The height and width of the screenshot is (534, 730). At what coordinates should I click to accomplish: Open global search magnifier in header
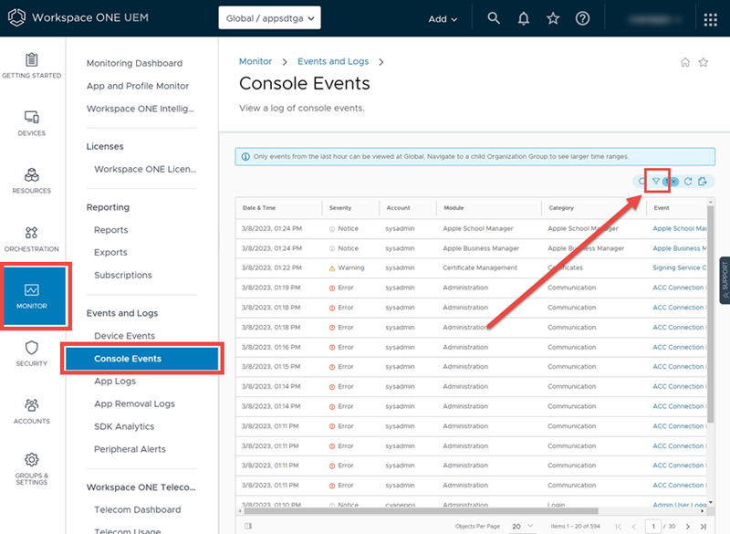[x=494, y=18]
